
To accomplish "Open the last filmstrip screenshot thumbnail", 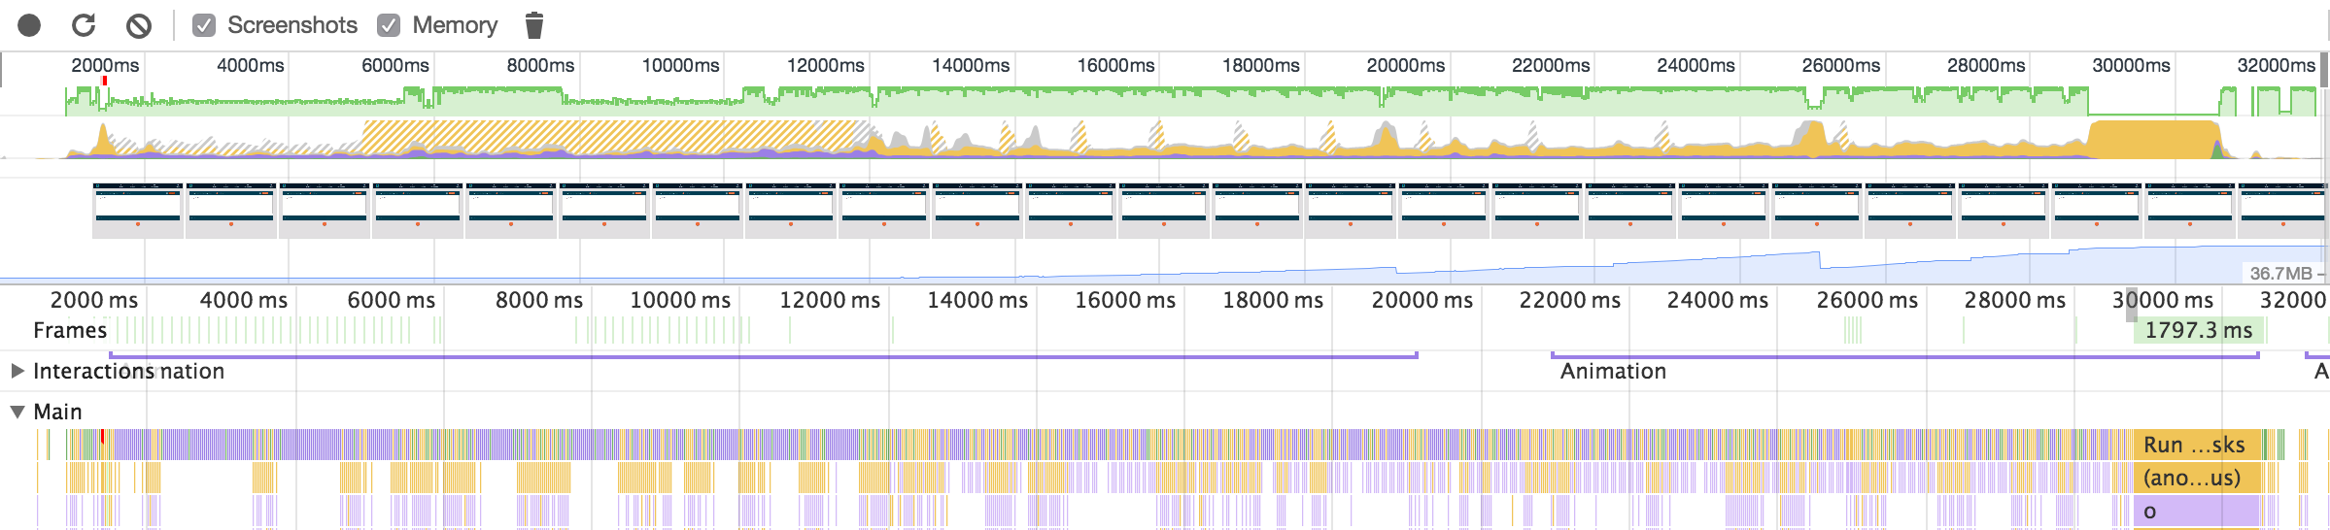I will pos(2283,210).
